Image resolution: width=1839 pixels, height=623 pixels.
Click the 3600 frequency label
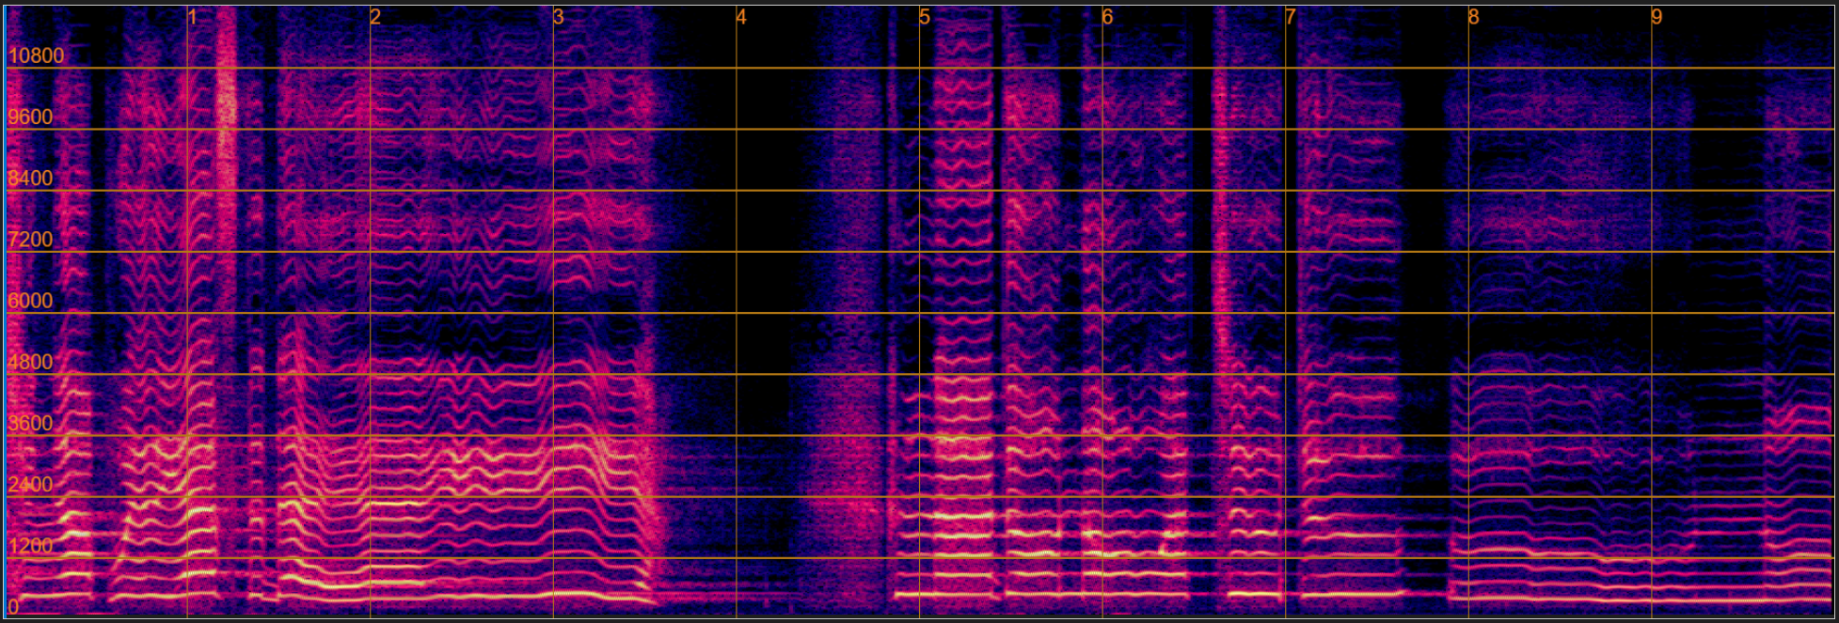(31, 424)
